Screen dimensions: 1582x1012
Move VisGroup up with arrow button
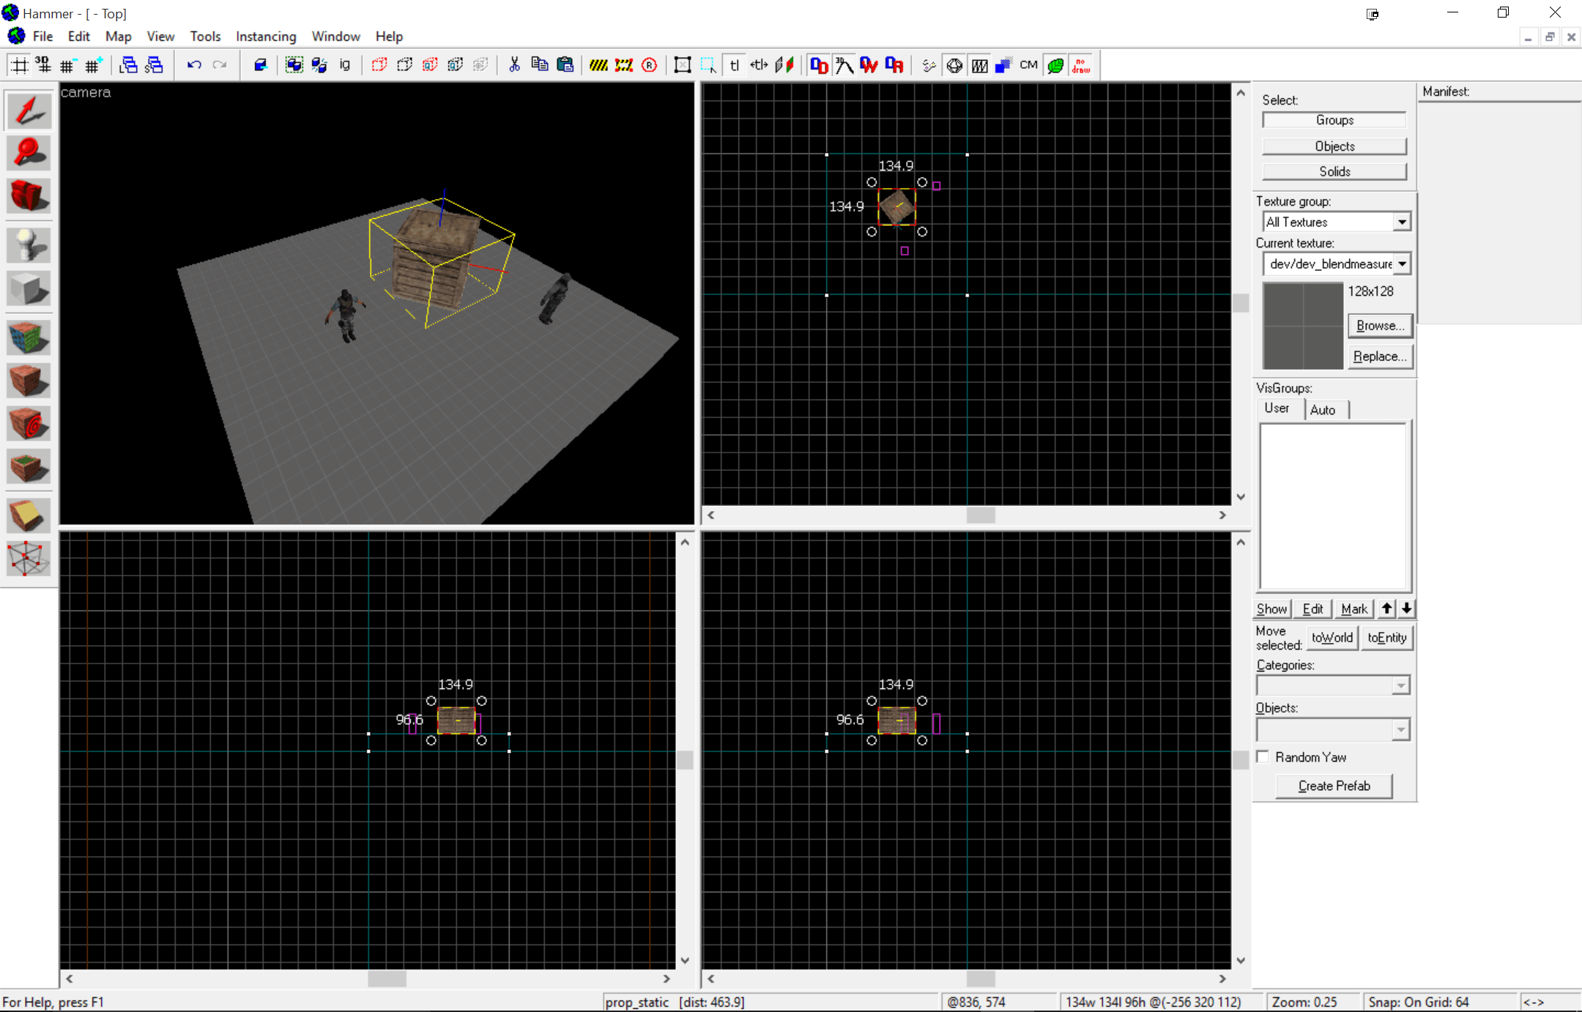tap(1387, 609)
